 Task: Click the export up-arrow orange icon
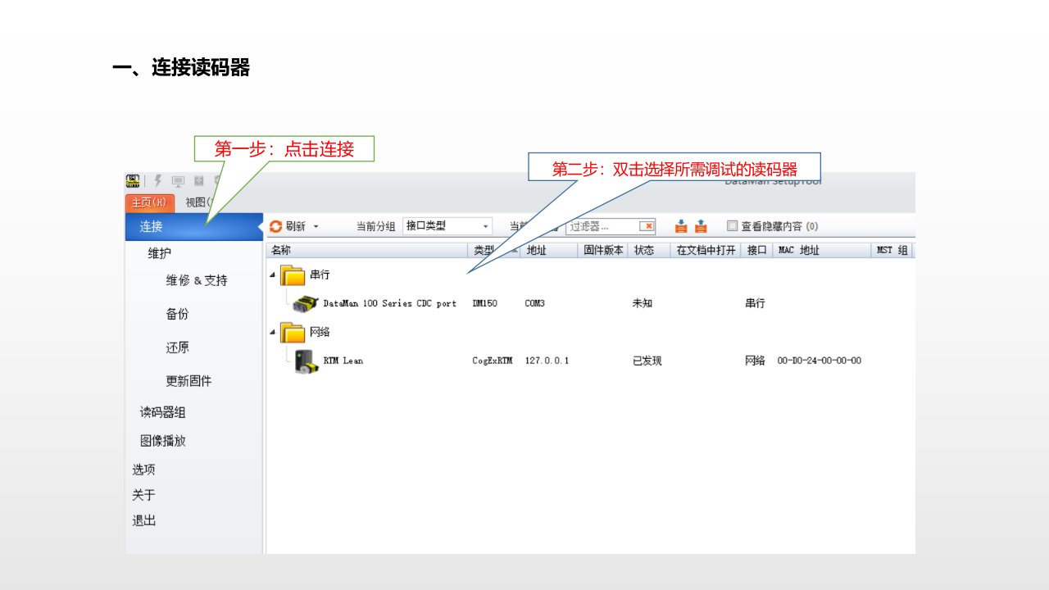[x=701, y=226]
